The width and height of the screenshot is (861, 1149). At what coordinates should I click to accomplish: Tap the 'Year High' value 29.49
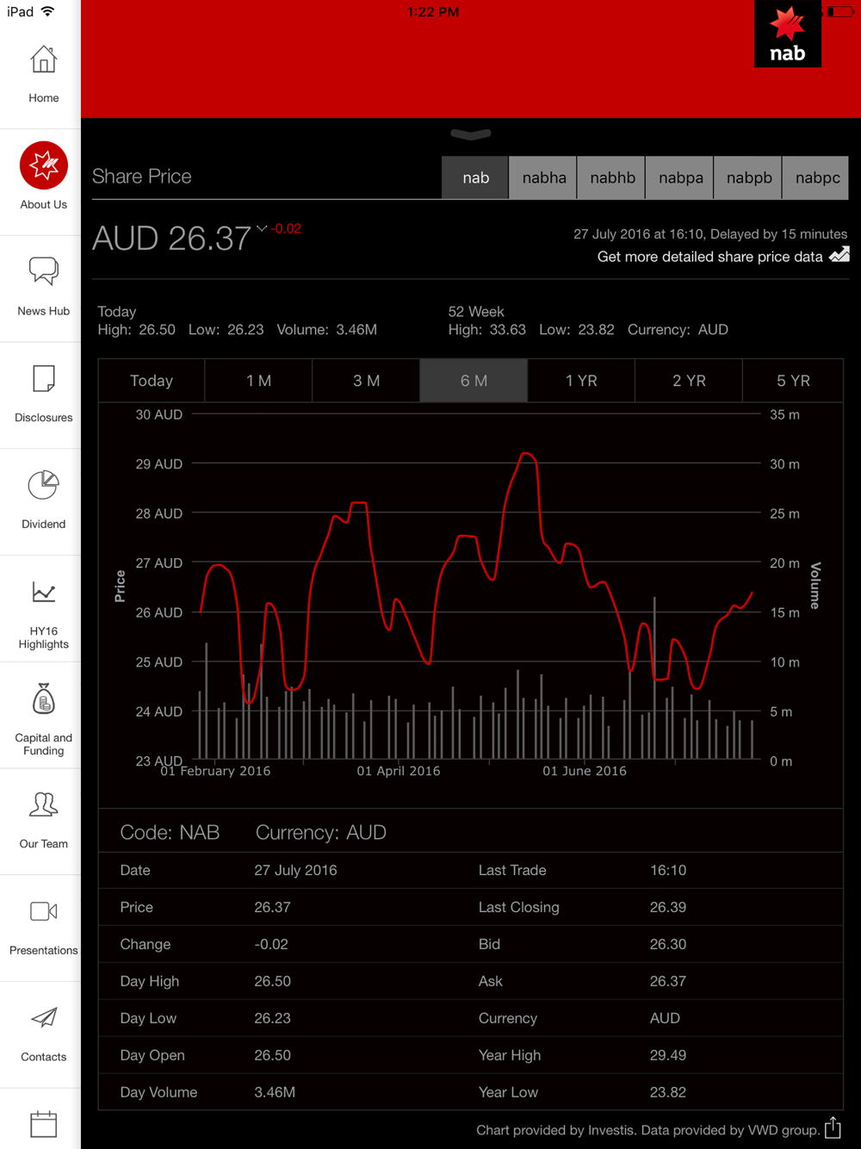click(668, 1056)
